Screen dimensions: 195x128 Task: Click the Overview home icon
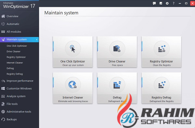(x=3, y=16)
